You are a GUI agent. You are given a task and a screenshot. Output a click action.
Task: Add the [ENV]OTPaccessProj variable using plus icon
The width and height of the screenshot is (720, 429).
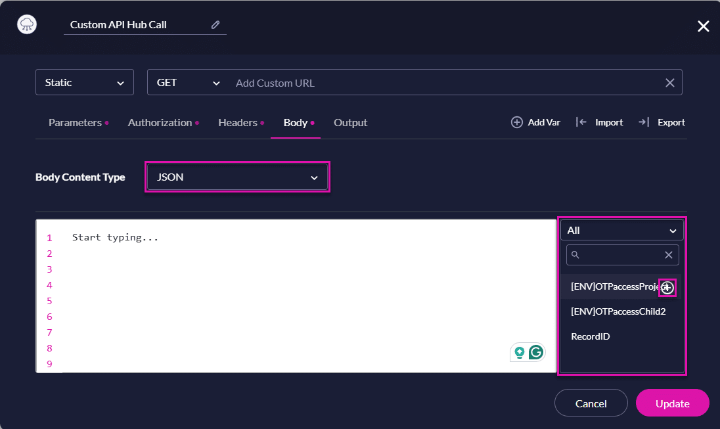[667, 287]
